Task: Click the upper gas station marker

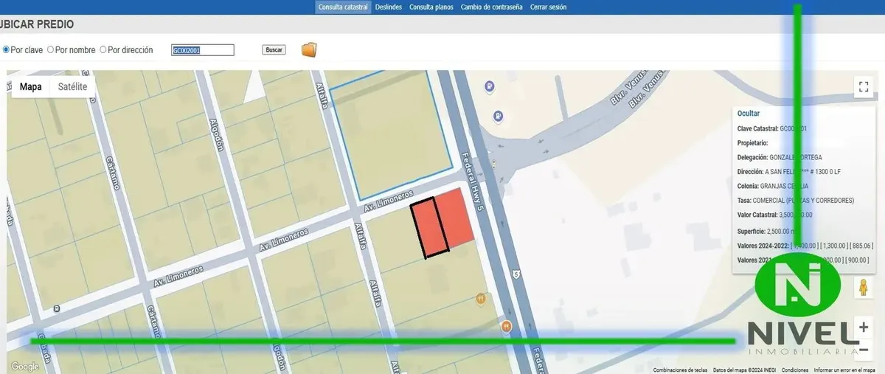Action: (488, 87)
